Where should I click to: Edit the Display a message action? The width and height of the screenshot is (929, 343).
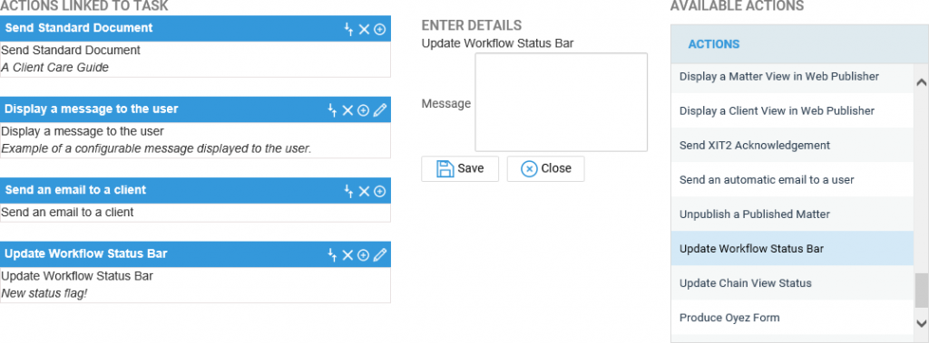coord(380,110)
